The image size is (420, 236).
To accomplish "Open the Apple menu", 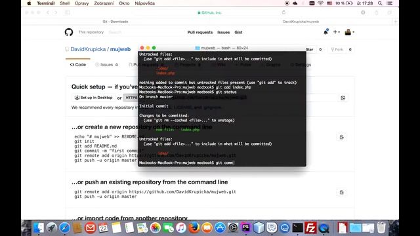I will 29,3.
